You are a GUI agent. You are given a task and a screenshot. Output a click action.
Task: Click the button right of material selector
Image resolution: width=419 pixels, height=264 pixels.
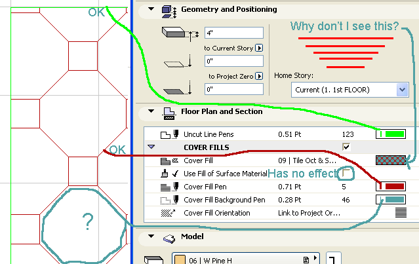334,258
